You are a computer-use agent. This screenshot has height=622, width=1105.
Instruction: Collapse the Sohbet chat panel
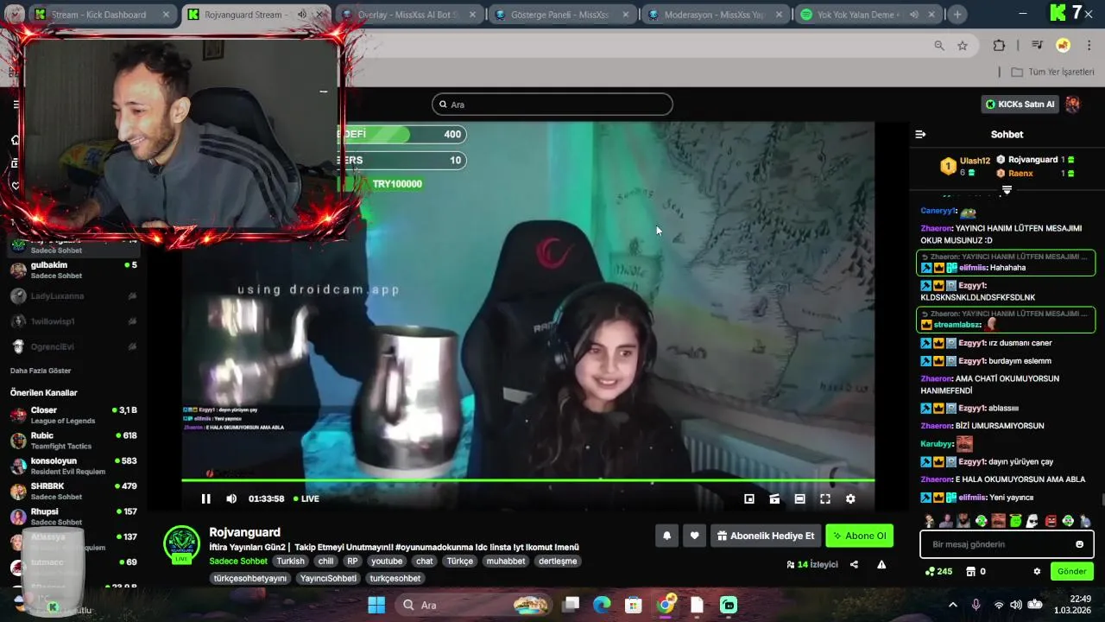pyautogui.click(x=920, y=134)
